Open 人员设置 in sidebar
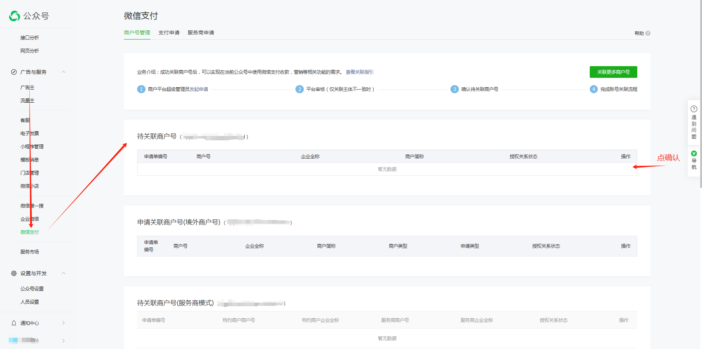The height and width of the screenshot is (349, 702). pos(30,302)
